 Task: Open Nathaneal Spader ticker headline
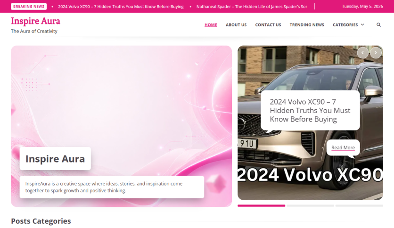click(x=252, y=7)
